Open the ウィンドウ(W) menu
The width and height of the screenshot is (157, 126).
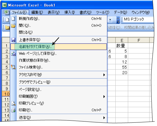pyautogui.click(x=141, y=13)
